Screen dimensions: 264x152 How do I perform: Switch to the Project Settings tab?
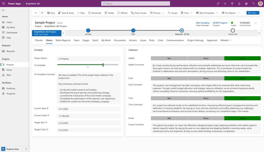coord(195,40)
